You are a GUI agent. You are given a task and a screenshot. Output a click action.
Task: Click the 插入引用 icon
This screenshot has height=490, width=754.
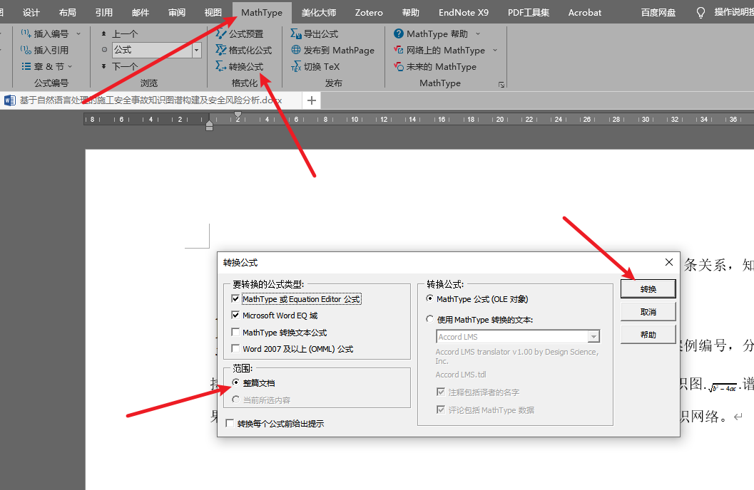(x=26, y=50)
